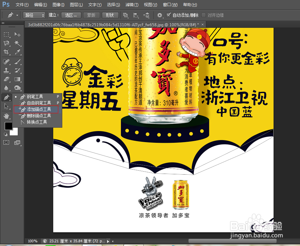Click the Photoshop Ps logo
Viewport: 300px width, 246px height.
tap(6, 4)
